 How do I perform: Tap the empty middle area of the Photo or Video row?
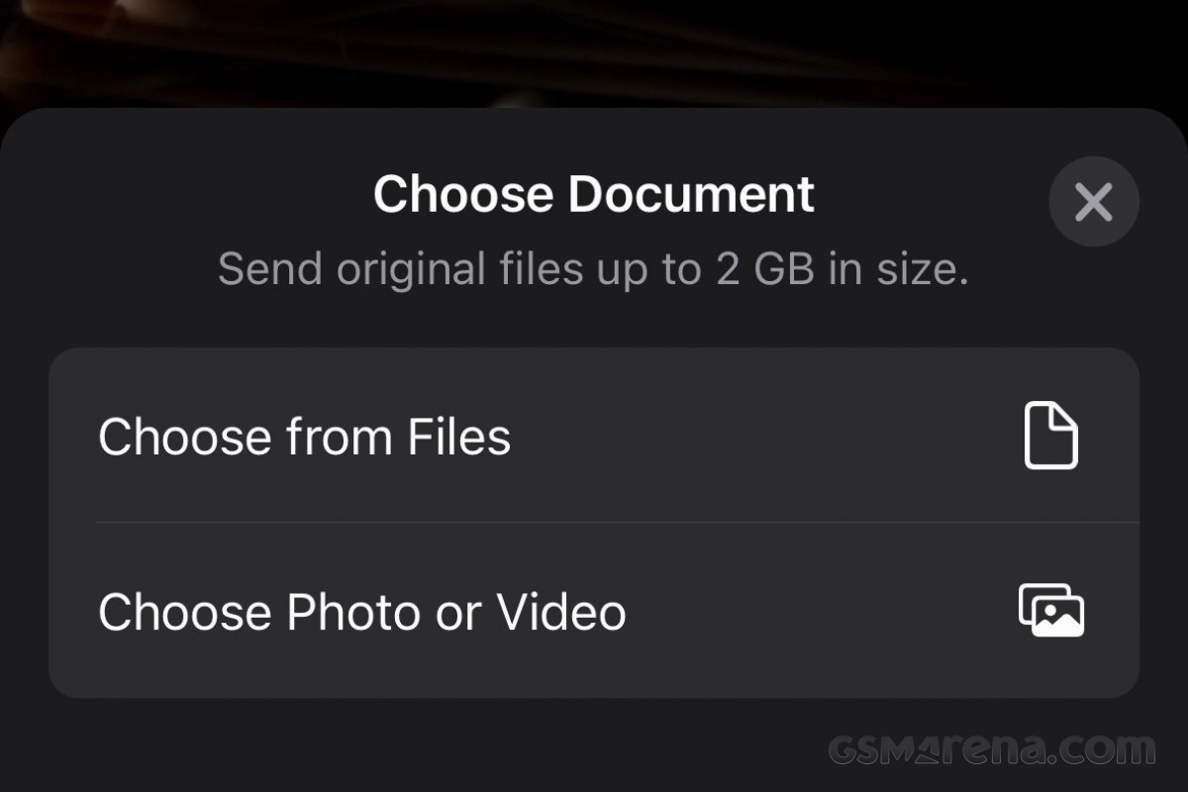(x=822, y=611)
